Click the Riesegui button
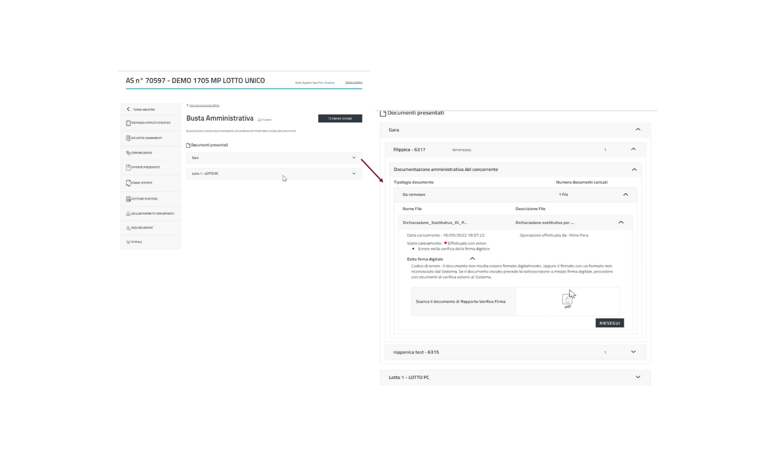775x459 pixels. point(609,323)
